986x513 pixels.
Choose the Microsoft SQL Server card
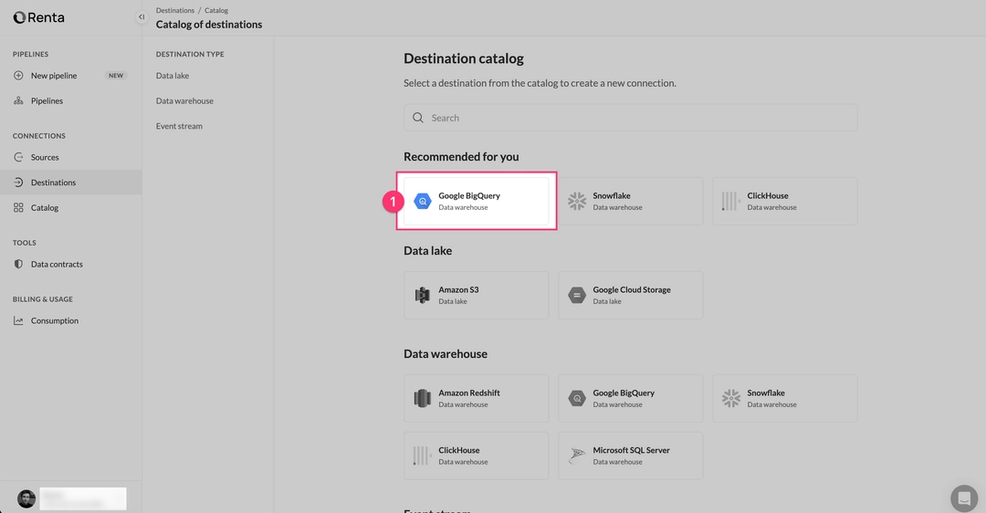pos(630,455)
